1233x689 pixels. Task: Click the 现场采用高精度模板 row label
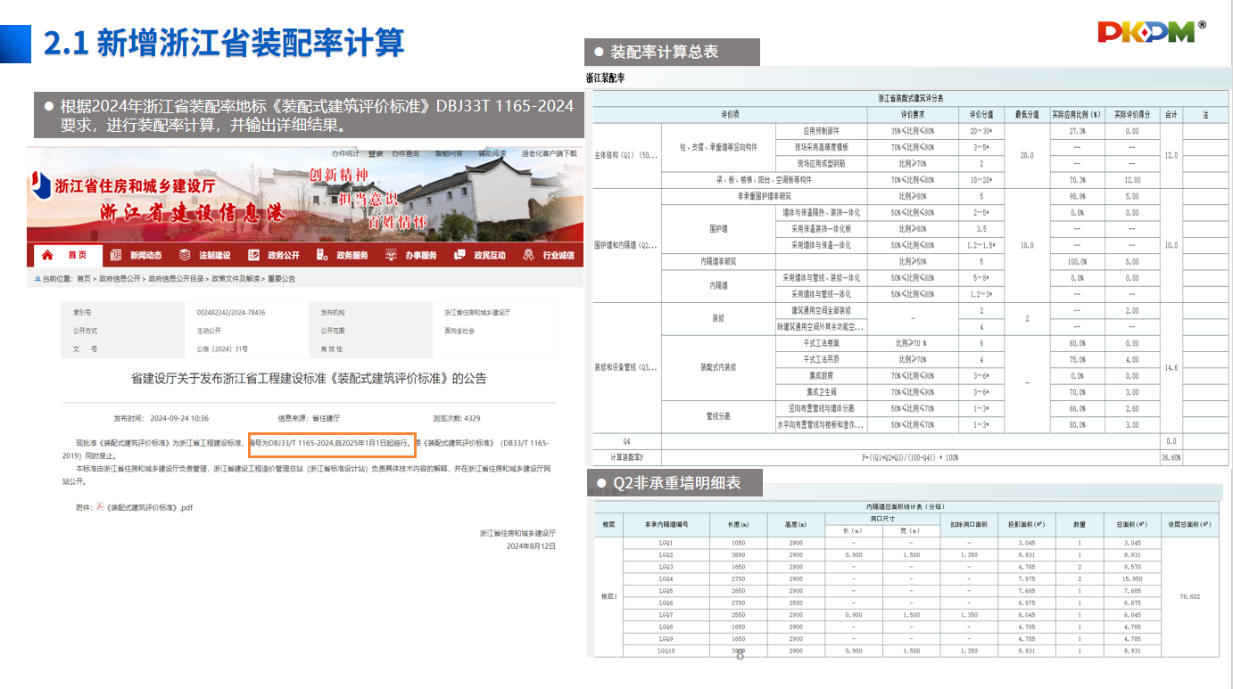822,147
